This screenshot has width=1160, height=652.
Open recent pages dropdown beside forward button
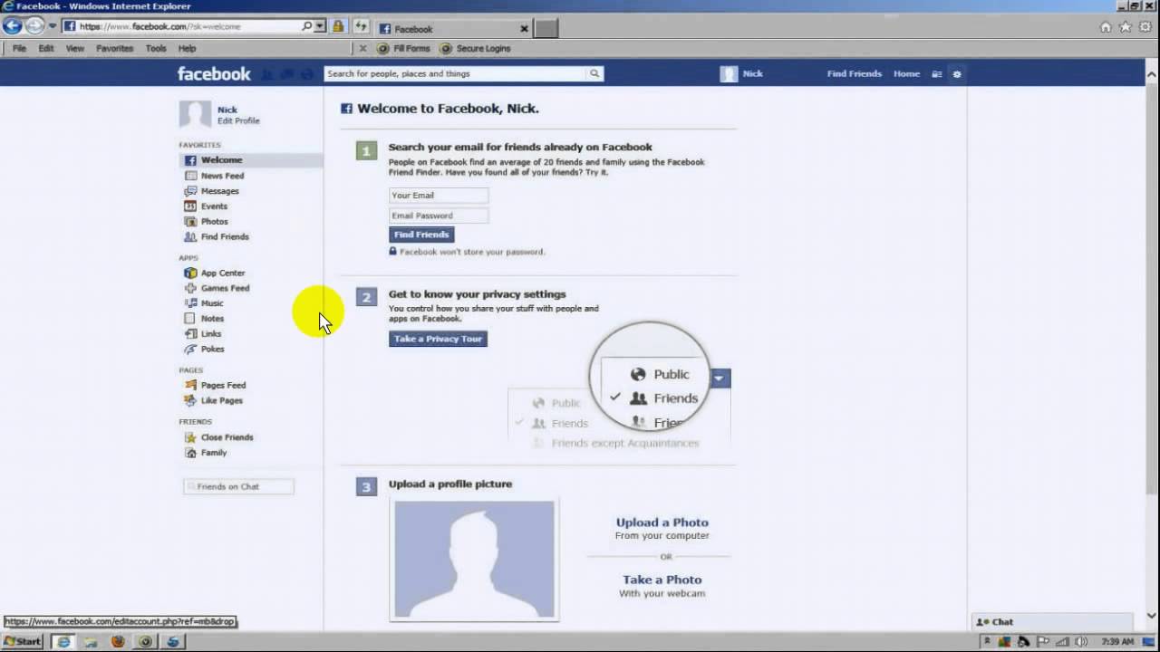[53, 26]
